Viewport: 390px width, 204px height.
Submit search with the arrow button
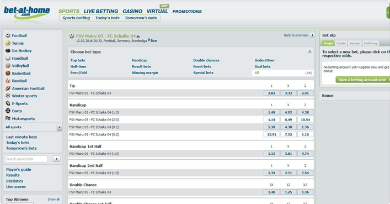point(57,159)
